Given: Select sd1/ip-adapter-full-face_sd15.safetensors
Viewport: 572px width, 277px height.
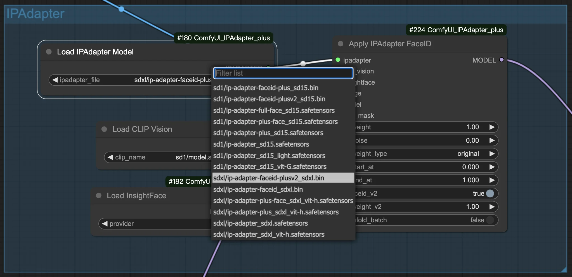Looking at the screenshot, I should [283, 110].
